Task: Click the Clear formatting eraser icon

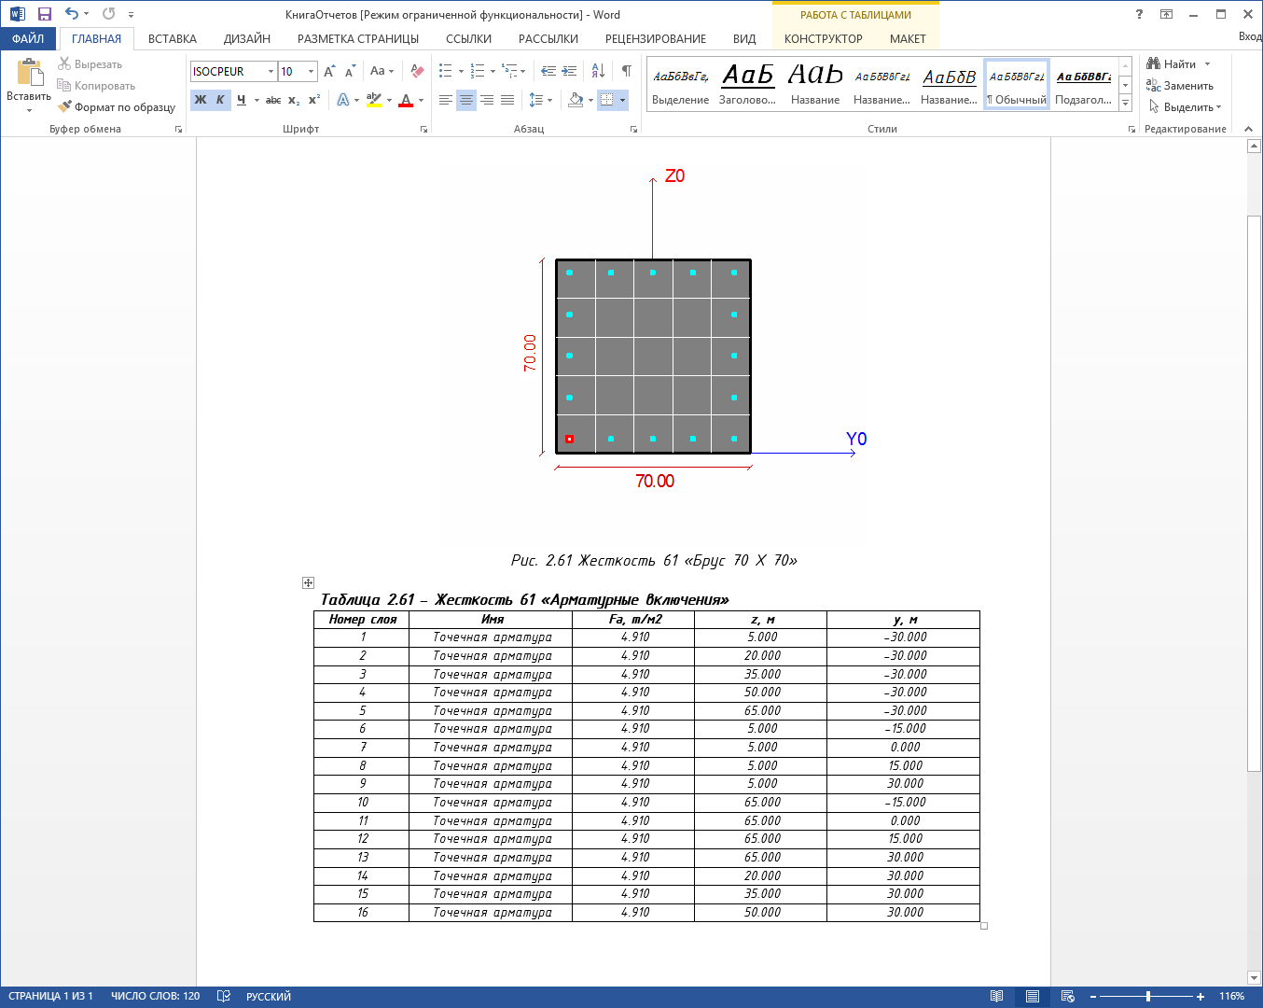Action: pos(417,71)
